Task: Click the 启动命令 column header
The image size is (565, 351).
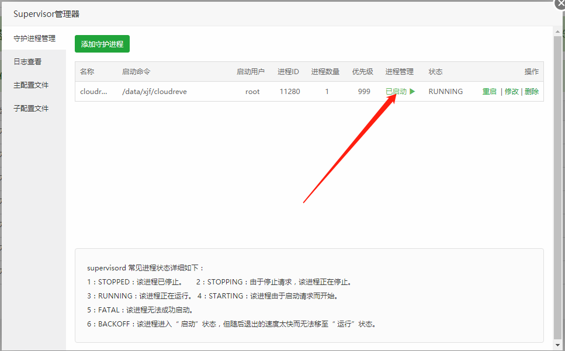Action: coord(136,72)
